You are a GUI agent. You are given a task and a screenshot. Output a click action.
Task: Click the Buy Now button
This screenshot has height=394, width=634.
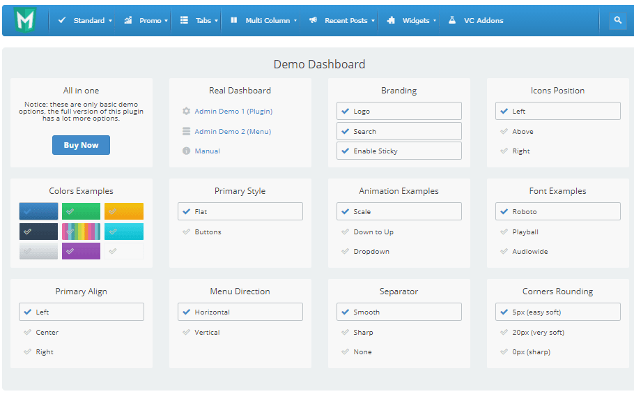pos(81,145)
